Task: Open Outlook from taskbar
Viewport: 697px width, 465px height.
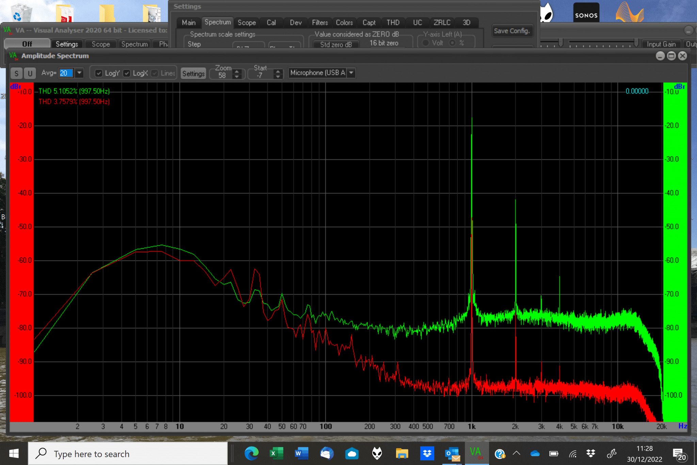Action: [452, 453]
